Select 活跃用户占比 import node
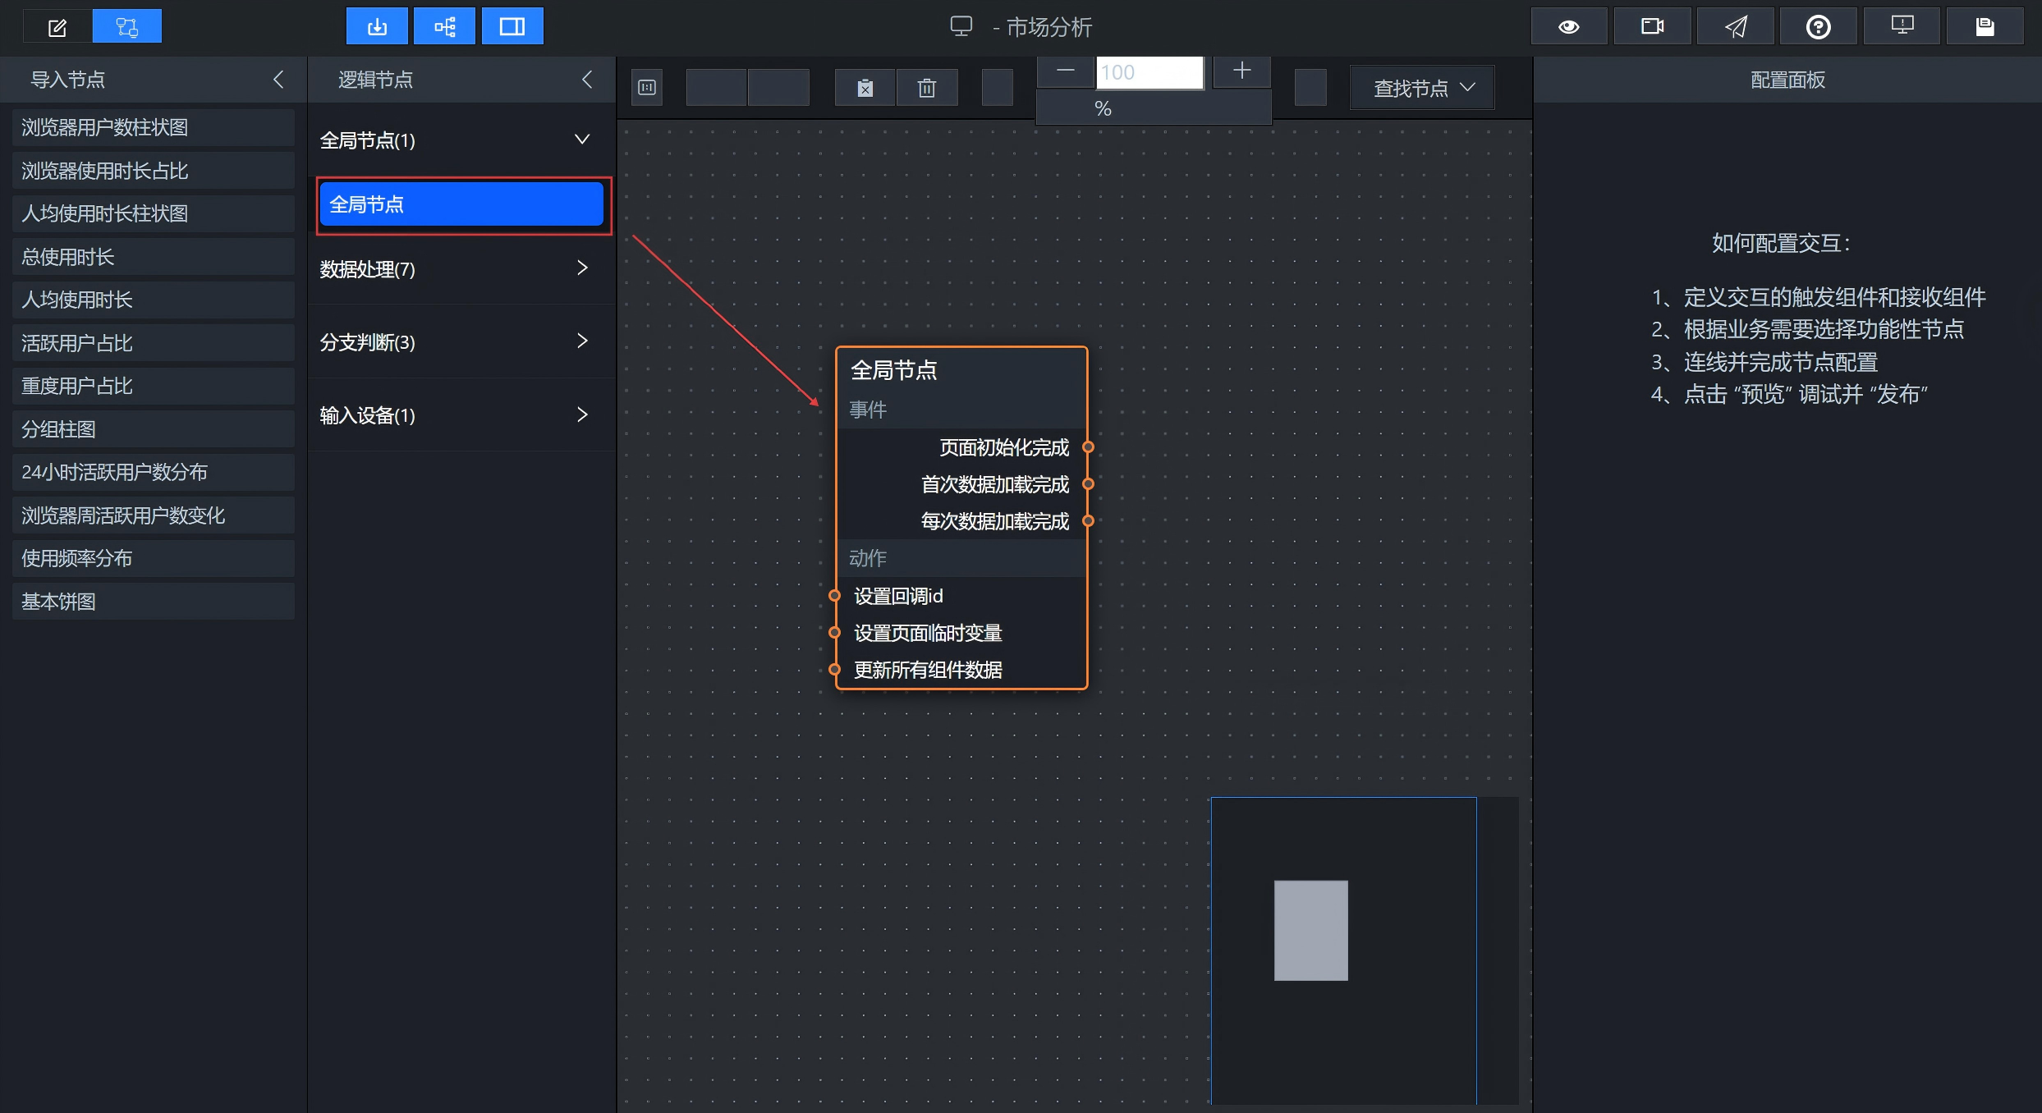2042x1113 pixels. click(x=154, y=343)
